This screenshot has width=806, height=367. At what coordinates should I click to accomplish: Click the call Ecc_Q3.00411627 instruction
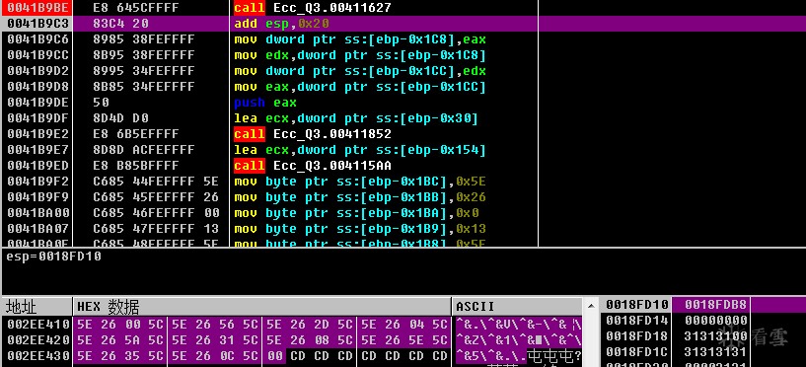point(313,8)
